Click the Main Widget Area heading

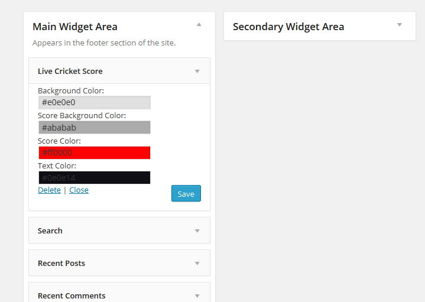(75, 27)
